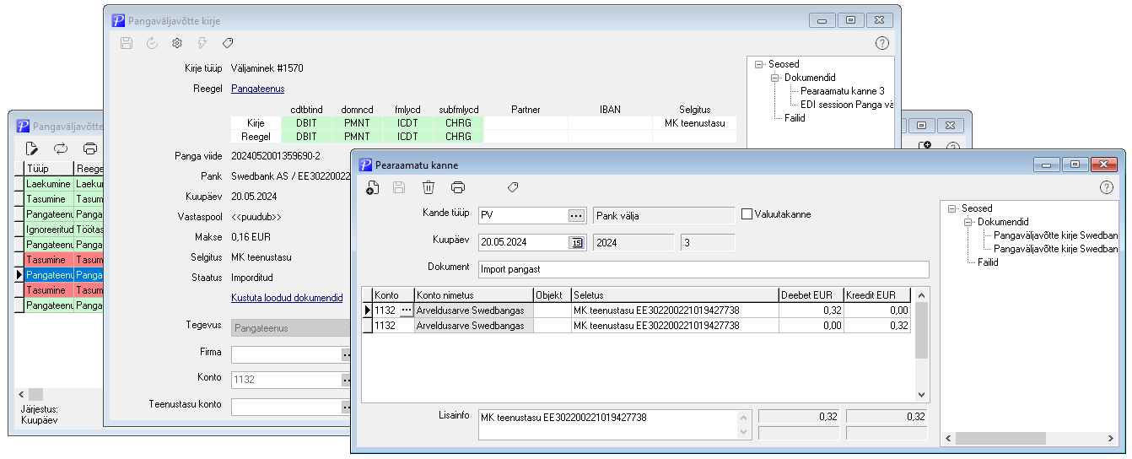Collapse Dokumendid node in Pearaamatu kanne tree
This screenshot has height=459, width=1132.
[x=968, y=222]
